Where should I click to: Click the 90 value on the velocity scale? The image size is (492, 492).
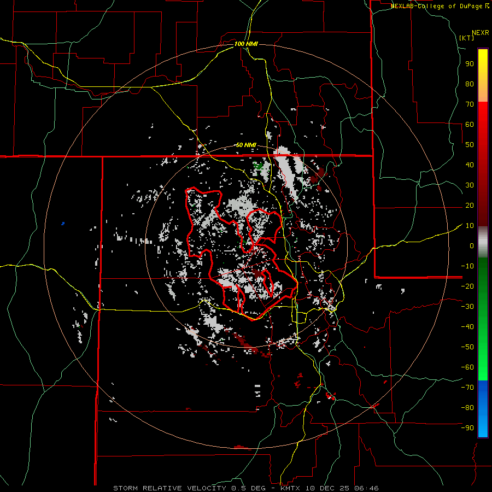[469, 63]
